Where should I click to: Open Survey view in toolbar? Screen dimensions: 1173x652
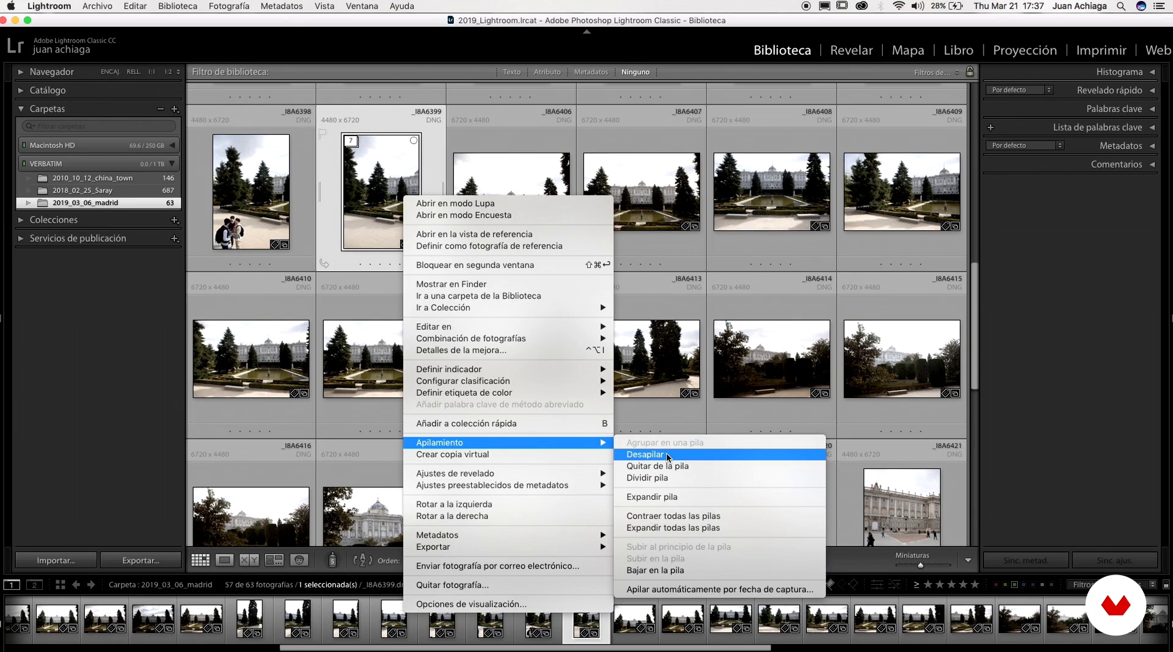(x=274, y=560)
